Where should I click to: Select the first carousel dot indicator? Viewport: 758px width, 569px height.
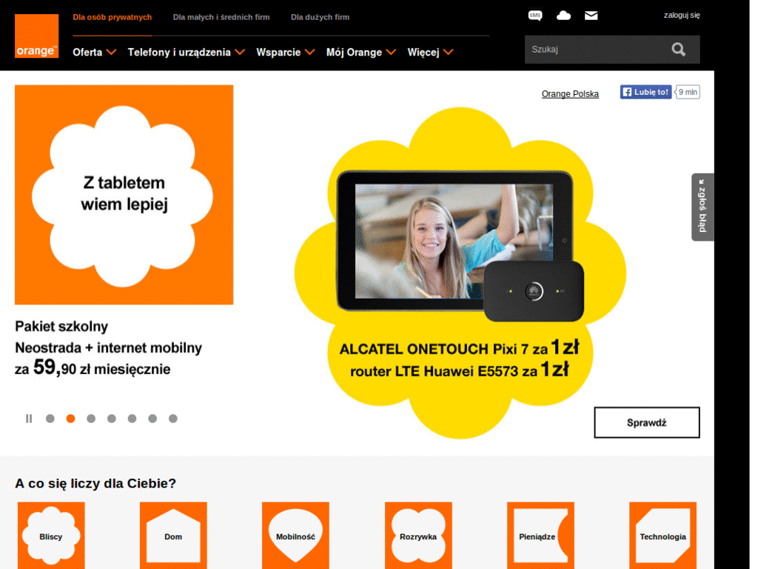point(50,418)
